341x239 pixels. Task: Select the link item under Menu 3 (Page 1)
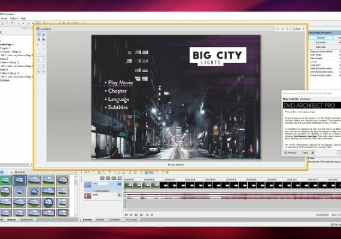click(17, 66)
